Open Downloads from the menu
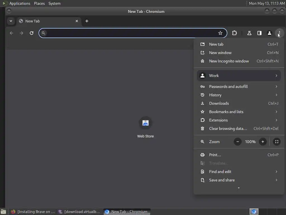 click(239, 104)
